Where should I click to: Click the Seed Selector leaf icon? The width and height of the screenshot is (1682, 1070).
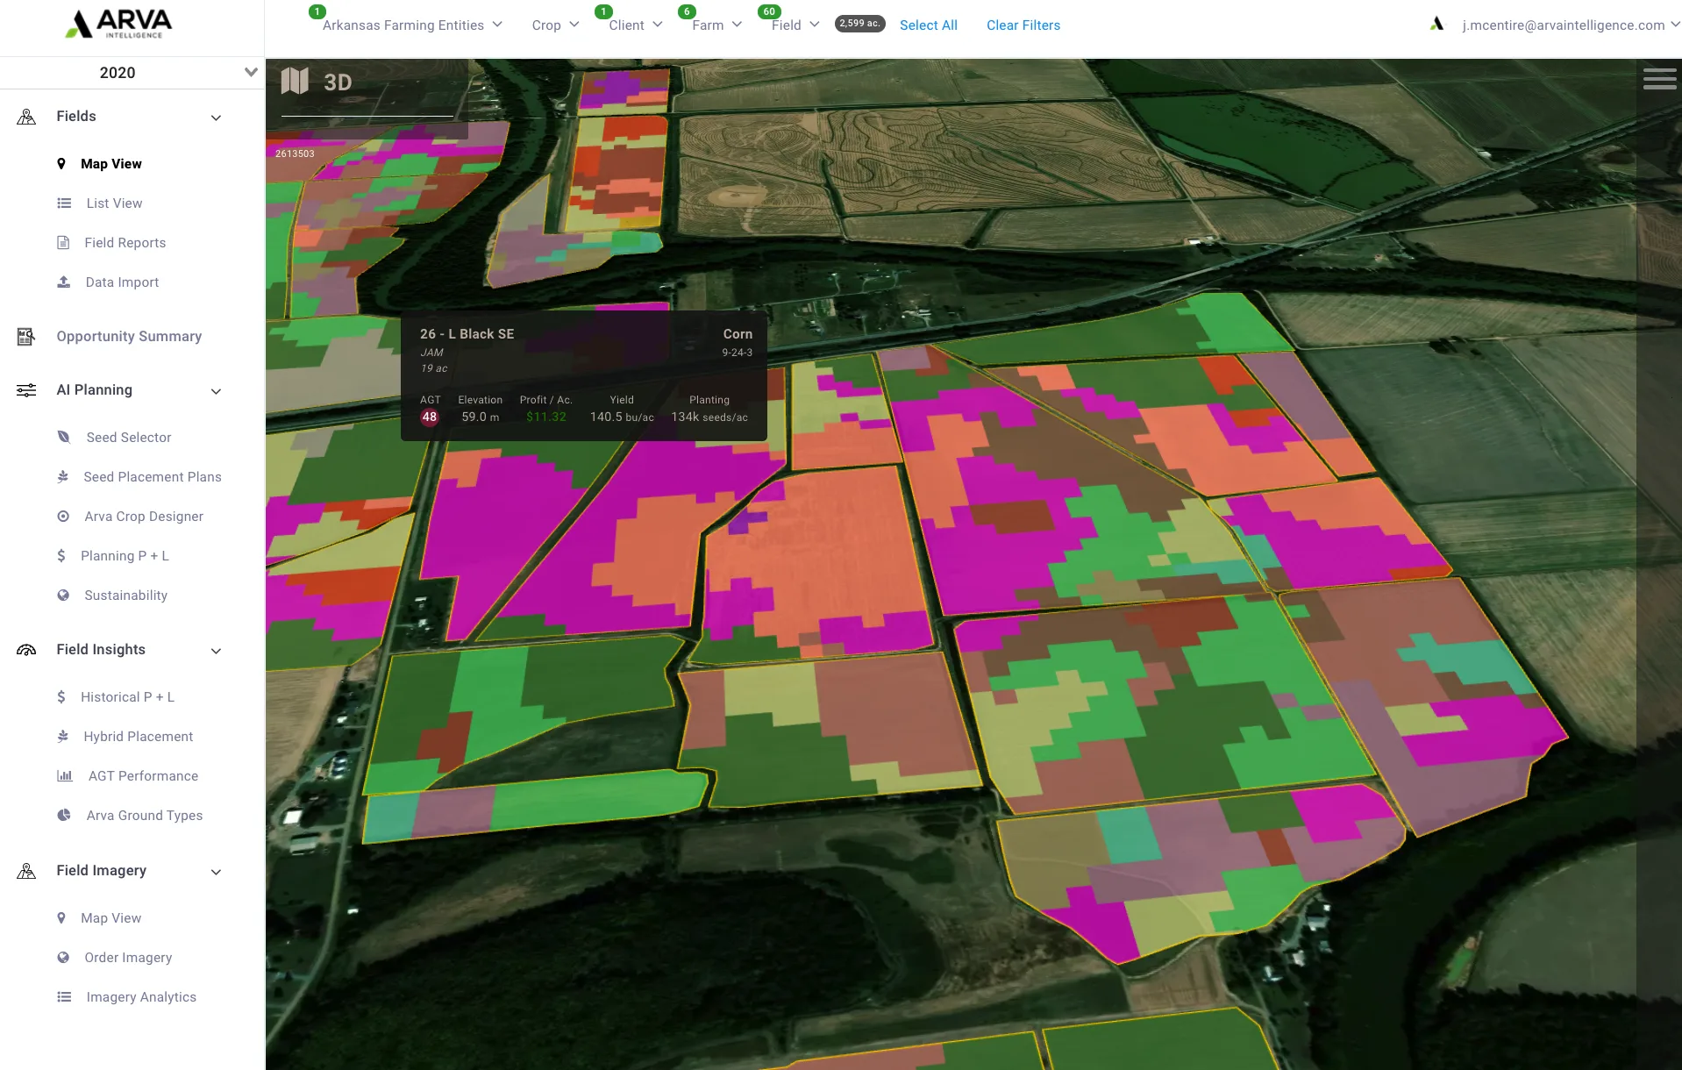coord(63,437)
